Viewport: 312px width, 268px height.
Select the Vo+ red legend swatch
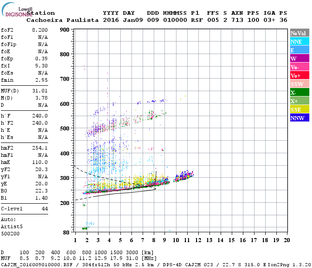[300, 75]
